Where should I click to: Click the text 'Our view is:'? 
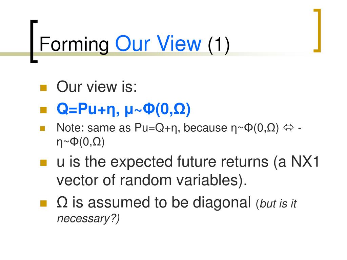click(97, 86)
